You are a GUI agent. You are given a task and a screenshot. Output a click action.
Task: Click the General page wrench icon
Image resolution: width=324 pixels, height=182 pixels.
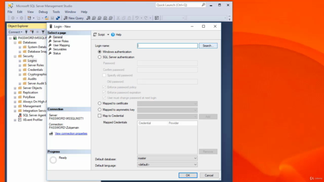(50, 37)
